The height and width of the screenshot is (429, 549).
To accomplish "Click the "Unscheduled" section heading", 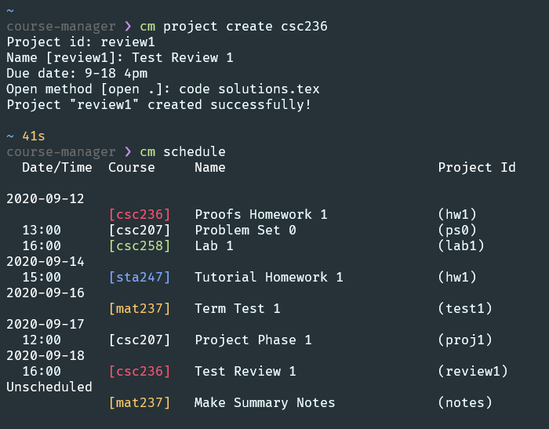I will tap(49, 387).
